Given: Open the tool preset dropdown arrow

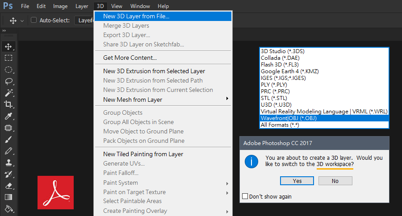Looking at the screenshot, I should coord(22,21).
